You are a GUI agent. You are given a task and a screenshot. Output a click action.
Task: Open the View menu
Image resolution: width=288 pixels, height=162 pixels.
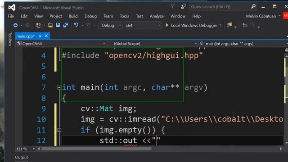click(x=38, y=16)
